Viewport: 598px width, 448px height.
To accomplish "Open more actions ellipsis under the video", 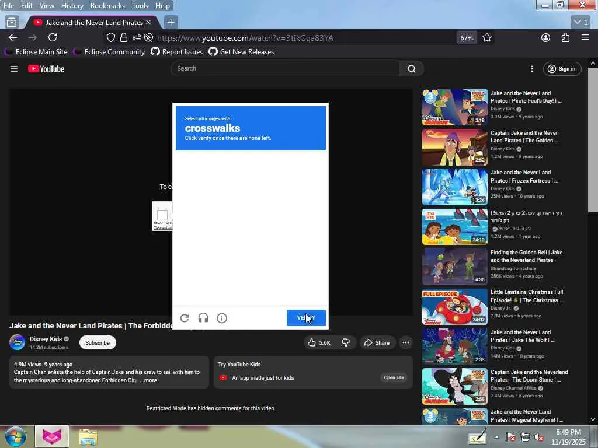I will click(406, 342).
